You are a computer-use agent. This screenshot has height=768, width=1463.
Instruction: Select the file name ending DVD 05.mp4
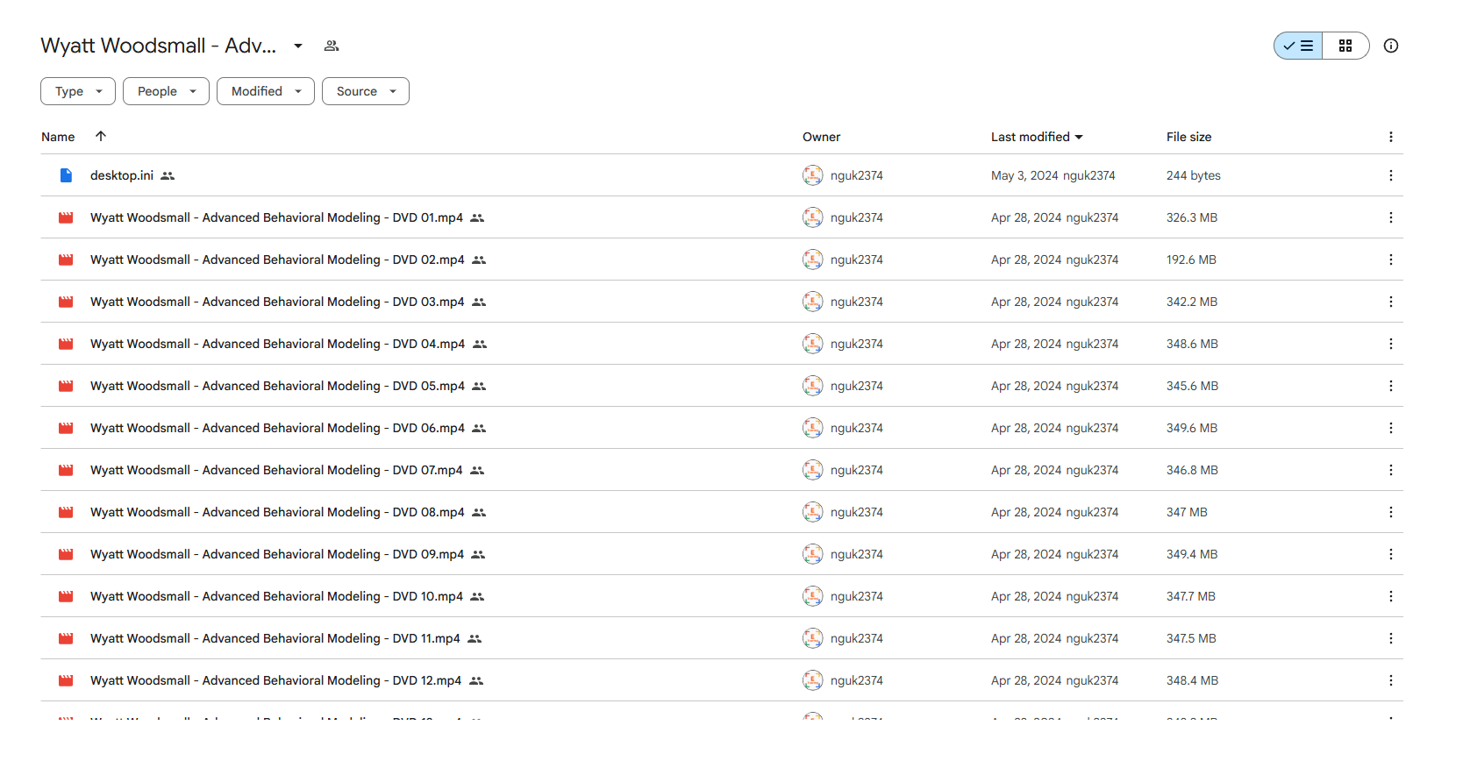(277, 386)
